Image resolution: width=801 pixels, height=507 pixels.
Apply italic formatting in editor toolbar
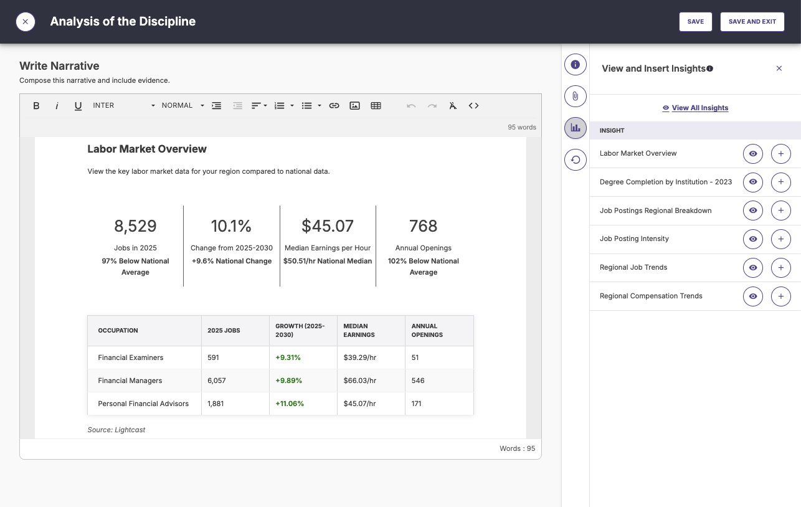click(x=57, y=106)
